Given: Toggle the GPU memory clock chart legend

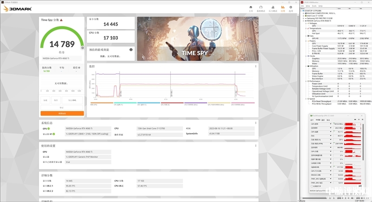Looking at the screenshot, I should tap(219, 104).
